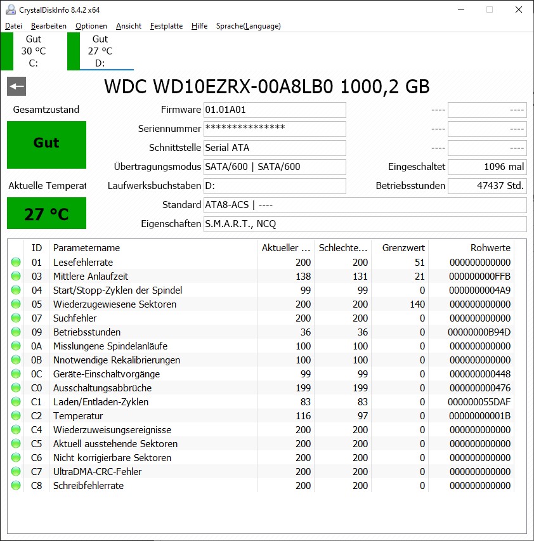
Task: Click the status circle for Nicht korrigierbare Sektoren
Action: [x=16, y=458]
